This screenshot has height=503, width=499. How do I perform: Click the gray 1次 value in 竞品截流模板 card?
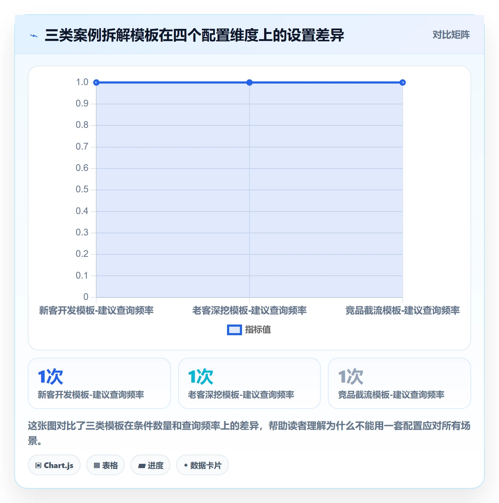[351, 377]
